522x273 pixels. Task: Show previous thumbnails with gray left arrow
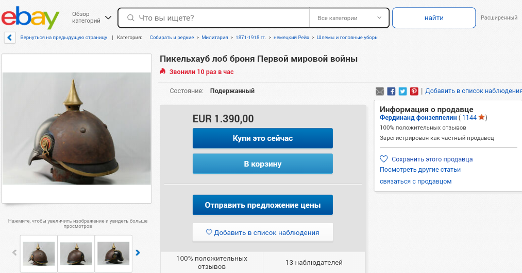point(14,253)
